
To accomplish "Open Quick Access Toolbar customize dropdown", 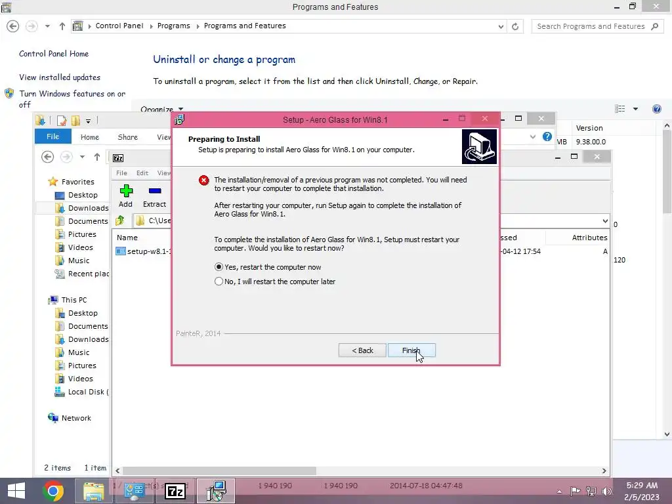I will pyautogui.click(x=88, y=121).
